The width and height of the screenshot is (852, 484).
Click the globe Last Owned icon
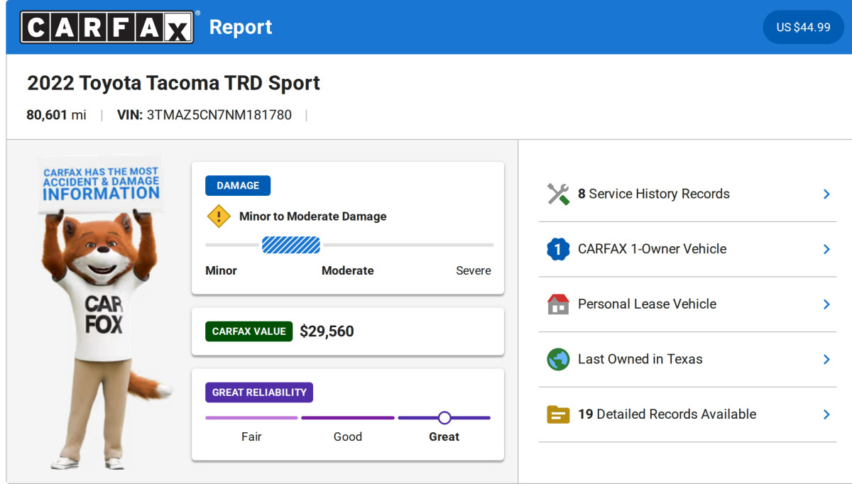tap(558, 359)
